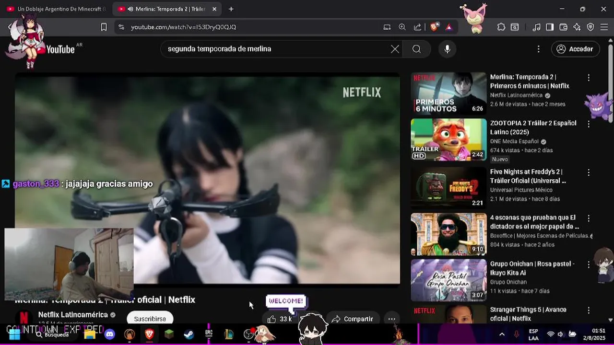Click the Acceder sign-in button
Viewport: 614px width, 345px height.
tap(575, 49)
